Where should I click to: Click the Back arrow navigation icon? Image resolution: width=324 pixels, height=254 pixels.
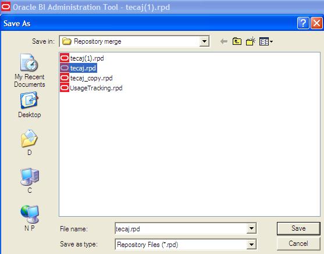tap(224, 41)
